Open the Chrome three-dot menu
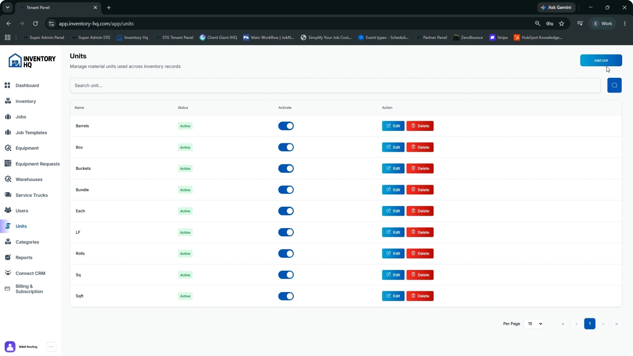The height and width of the screenshot is (356, 633). click(x=625, y=24)
